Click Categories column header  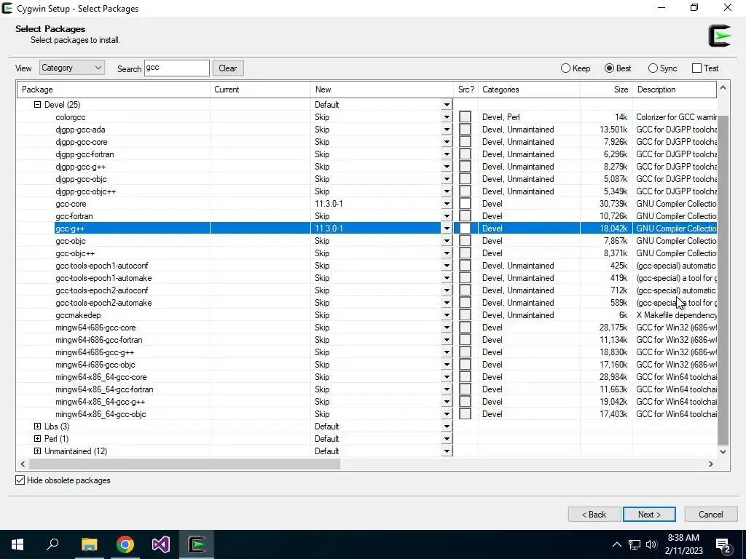pyautogui.click(x=529, y=90)
